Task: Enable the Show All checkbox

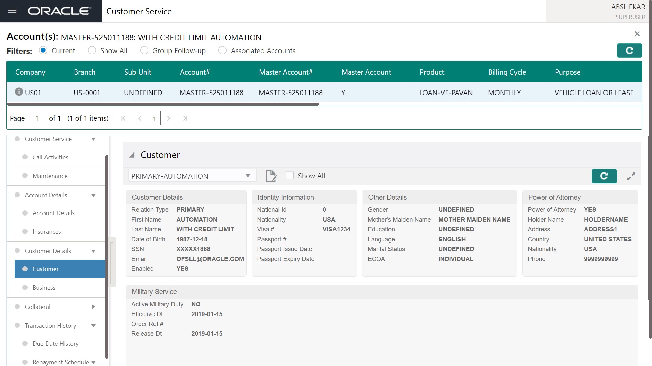Action: pyautogui.click(x=290, y=176)
